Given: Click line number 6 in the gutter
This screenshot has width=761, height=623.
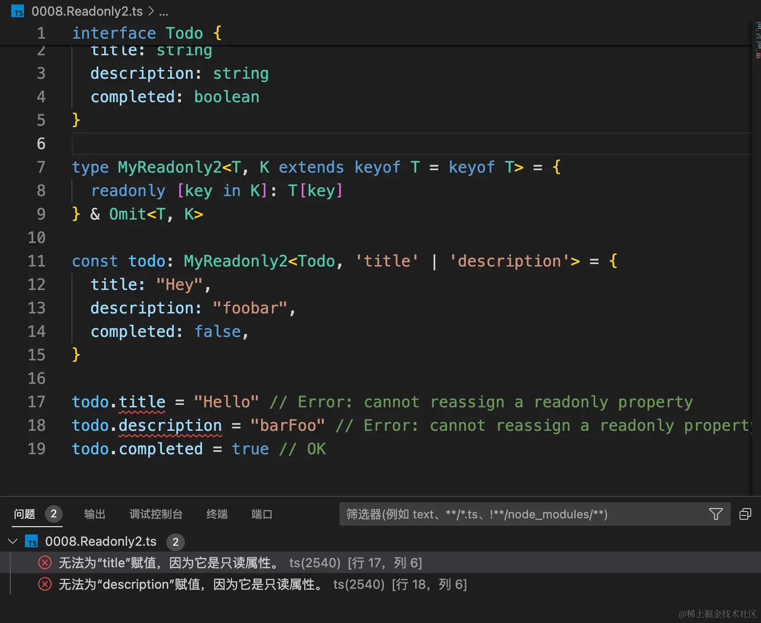Looking at the screenshot, I should point(41,144).
